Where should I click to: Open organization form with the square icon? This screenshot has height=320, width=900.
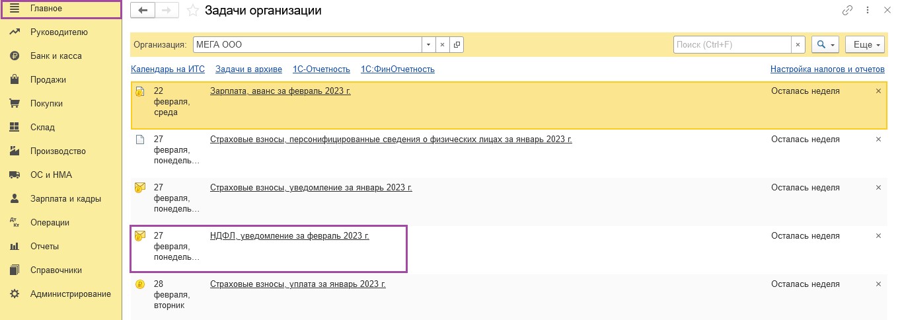[457, 44]
